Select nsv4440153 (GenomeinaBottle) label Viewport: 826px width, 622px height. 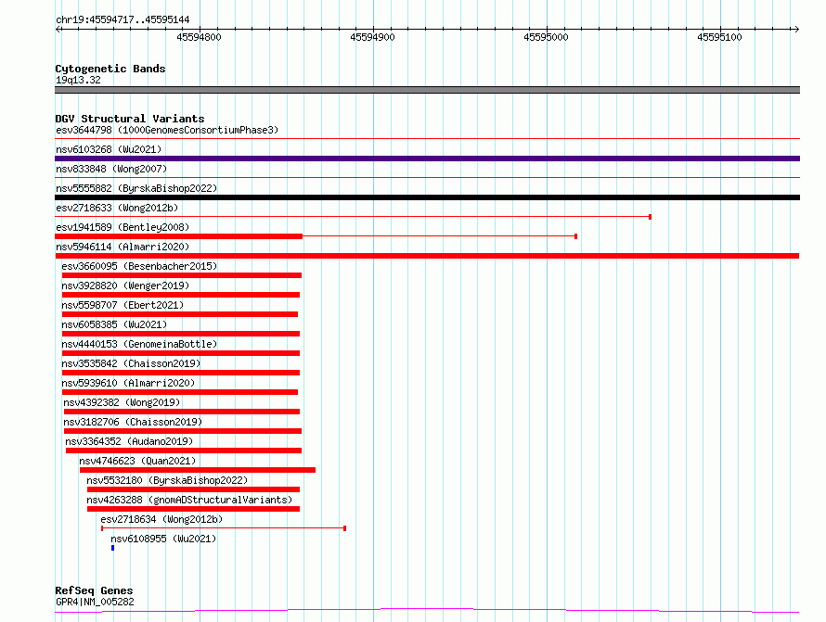pos(139,344)
